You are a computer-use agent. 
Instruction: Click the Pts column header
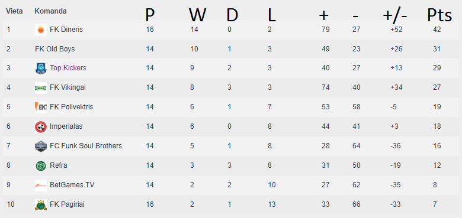tap(439, 15)
